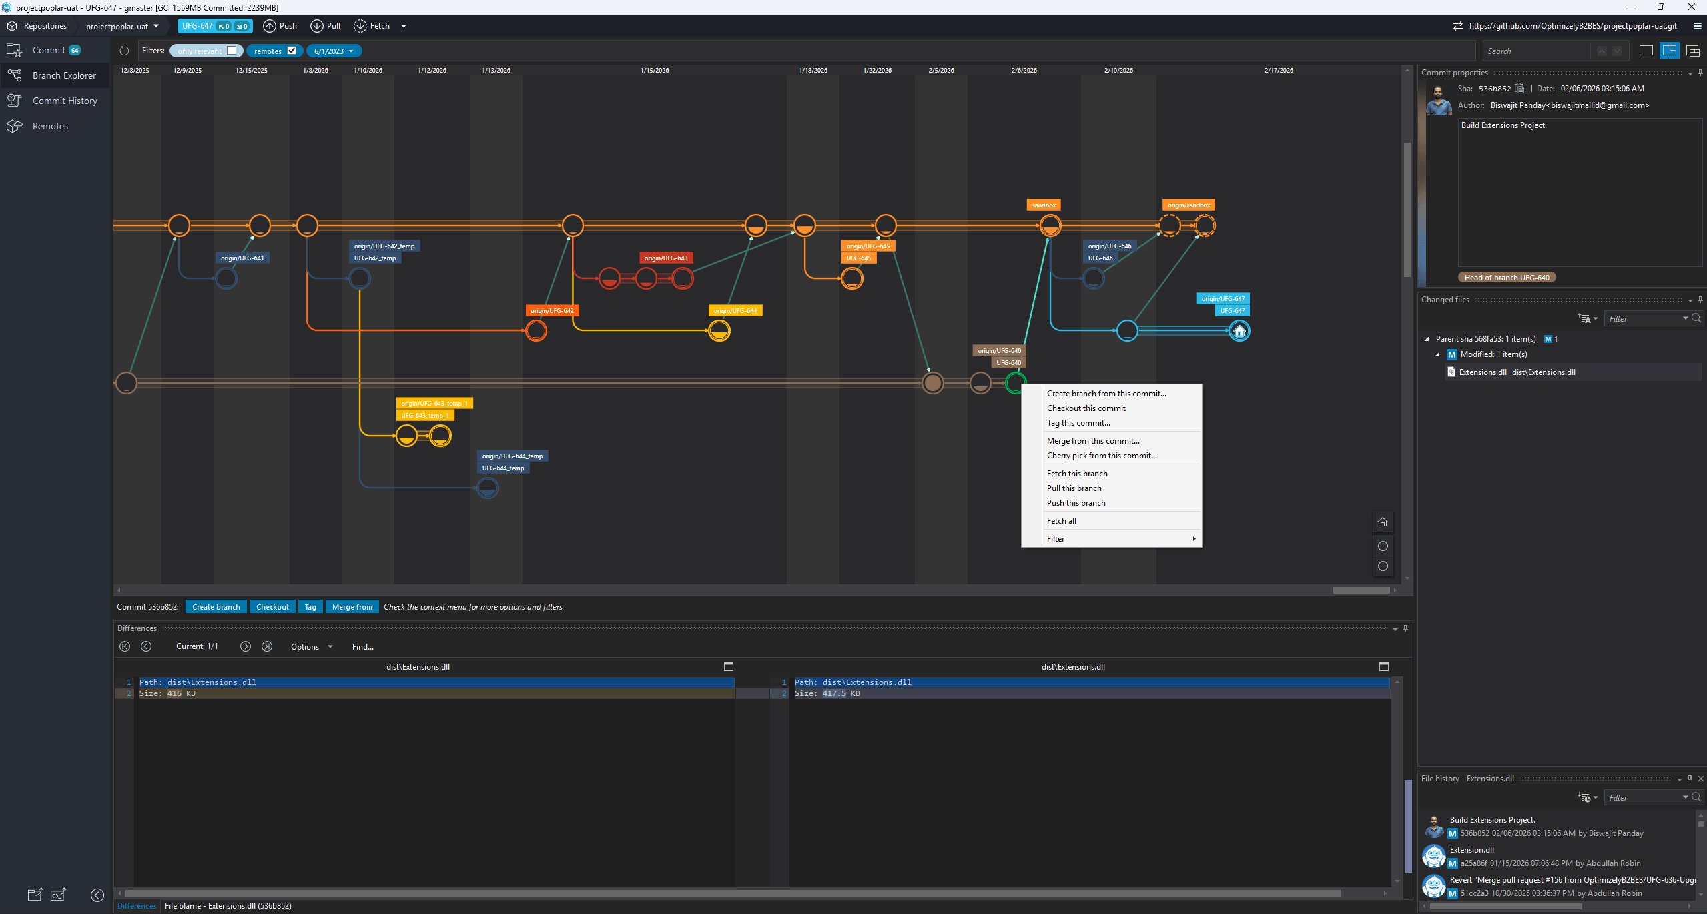Focus the Changed files Filter field

click(x=1644, y=318)
